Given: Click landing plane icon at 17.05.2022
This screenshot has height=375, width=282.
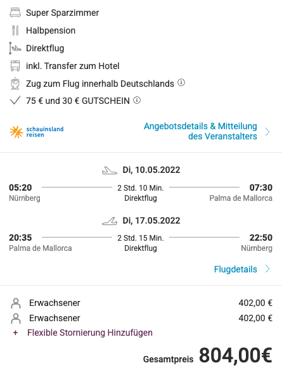Looking at the screenshot, I should [x=110, y=220].
